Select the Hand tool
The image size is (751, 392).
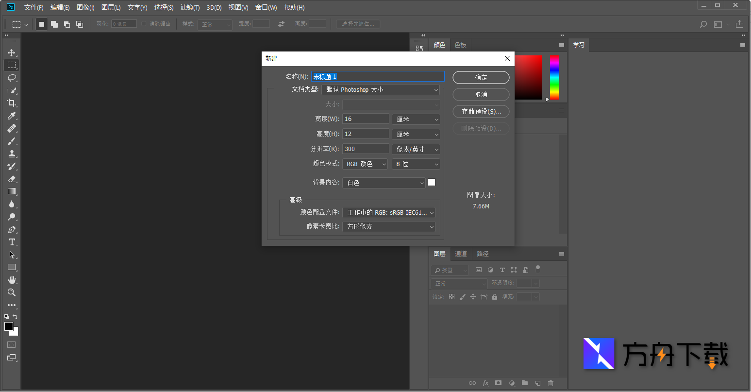[x=11, y=280]
